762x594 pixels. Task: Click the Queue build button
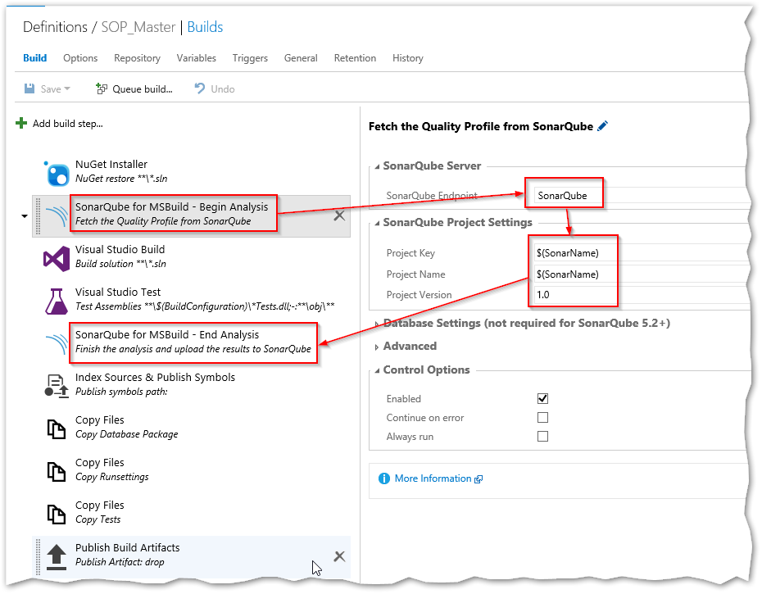(x=134, y=89)
